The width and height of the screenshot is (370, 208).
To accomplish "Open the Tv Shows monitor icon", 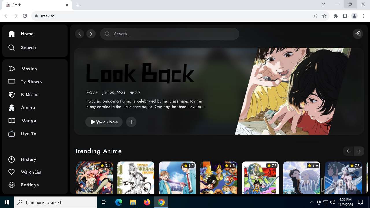I will coord(12,82).
